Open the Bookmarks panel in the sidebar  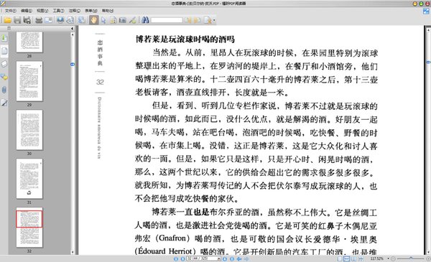pyautogui.click(x=4, y=37)
